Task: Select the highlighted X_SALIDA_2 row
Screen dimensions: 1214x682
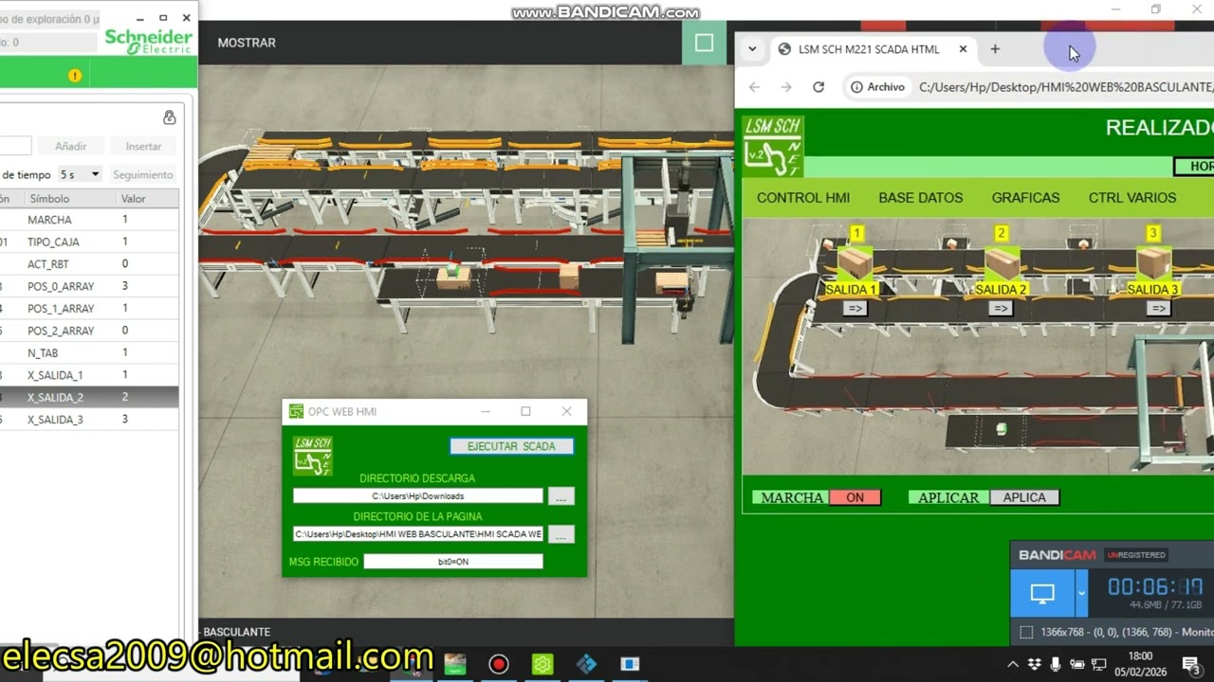Action: point(89,398)
